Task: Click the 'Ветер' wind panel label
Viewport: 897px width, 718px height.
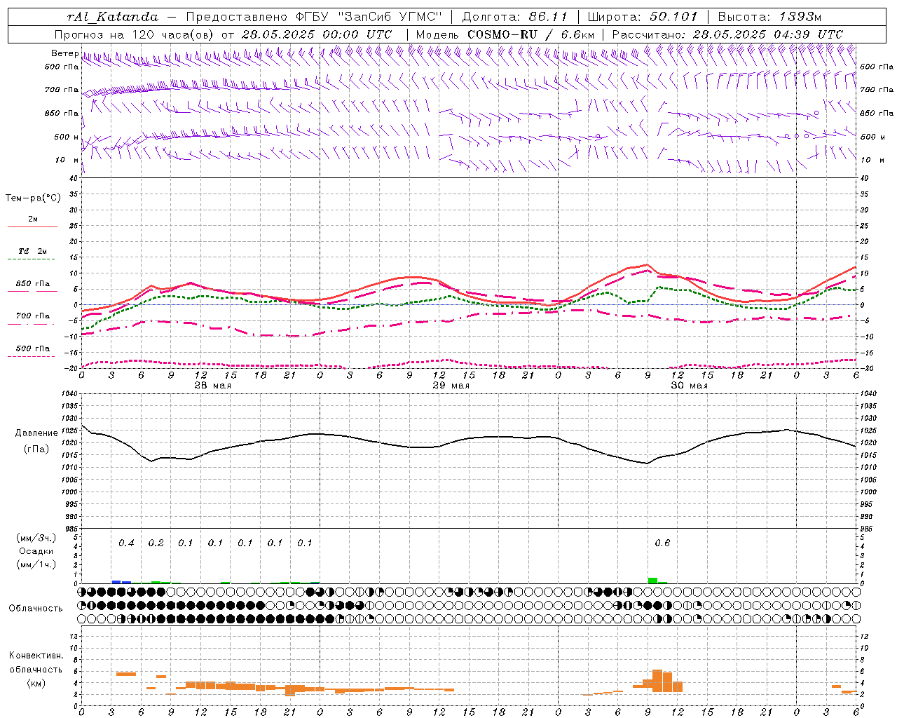Action: point(65,53)
